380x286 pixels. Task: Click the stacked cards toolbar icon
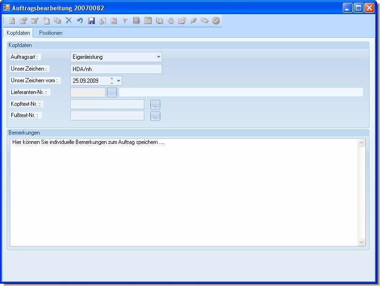click(x=205, y=21)
